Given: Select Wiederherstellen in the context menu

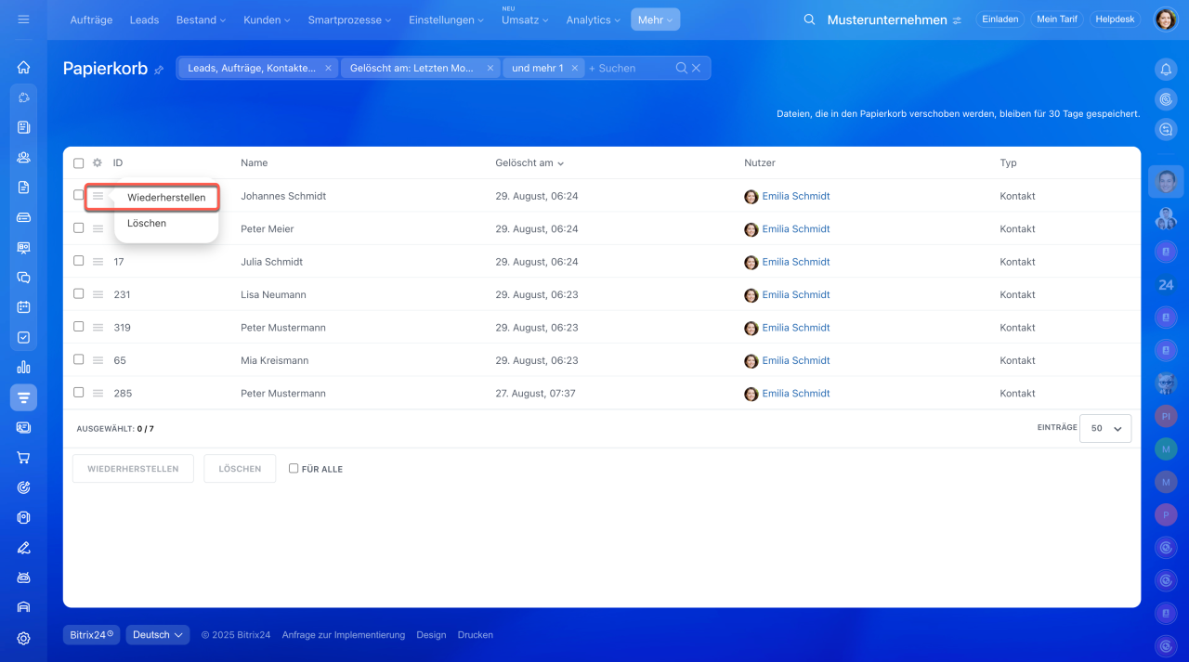Looking at the screenshot, I should click(166, 198).
